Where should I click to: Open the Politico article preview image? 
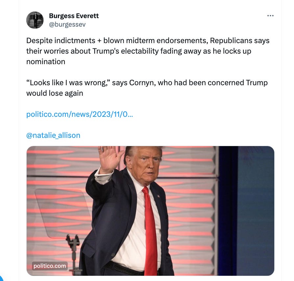[x=150, y=211]
